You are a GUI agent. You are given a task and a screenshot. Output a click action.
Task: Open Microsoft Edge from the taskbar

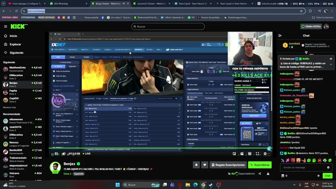pyautogui.click(x=195, y=185)
